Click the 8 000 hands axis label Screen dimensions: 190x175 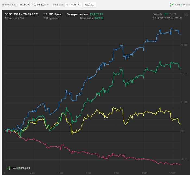[x=116, y=173]
